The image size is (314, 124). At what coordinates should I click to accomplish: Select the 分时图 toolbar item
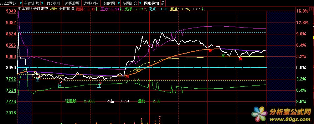109,3
